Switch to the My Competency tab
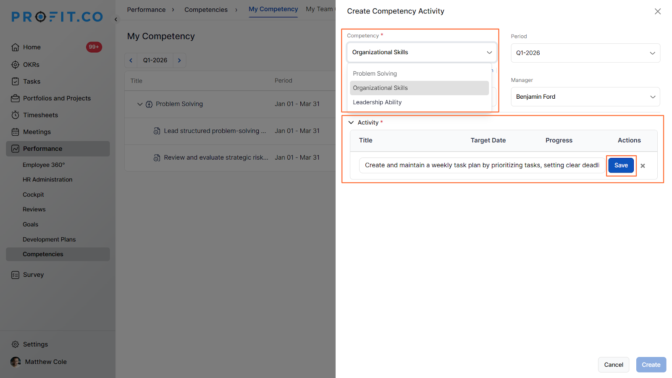Image resolution: width=672 pixels, height=378 pixels. pyautogui.click(x=273, y=9)
